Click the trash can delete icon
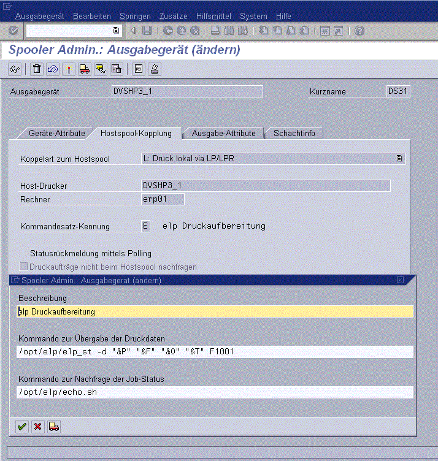The width and height of the screenshot is (438, 461). click(37, 69)
